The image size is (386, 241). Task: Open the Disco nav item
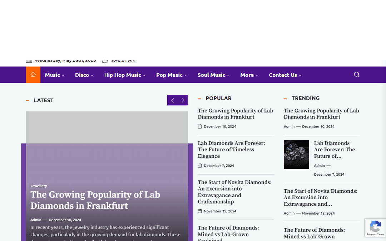82,75
